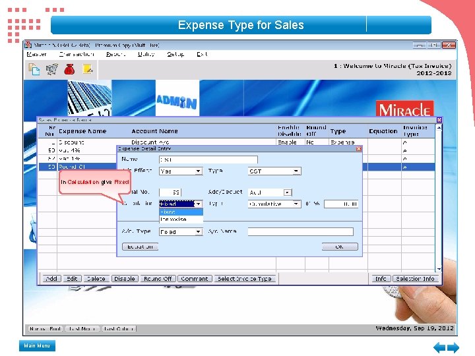Toggle the Calculation dropdown arrow
The height and width of the screenshot is (356, 475).
pyautogui.click(x=199, y=204)
